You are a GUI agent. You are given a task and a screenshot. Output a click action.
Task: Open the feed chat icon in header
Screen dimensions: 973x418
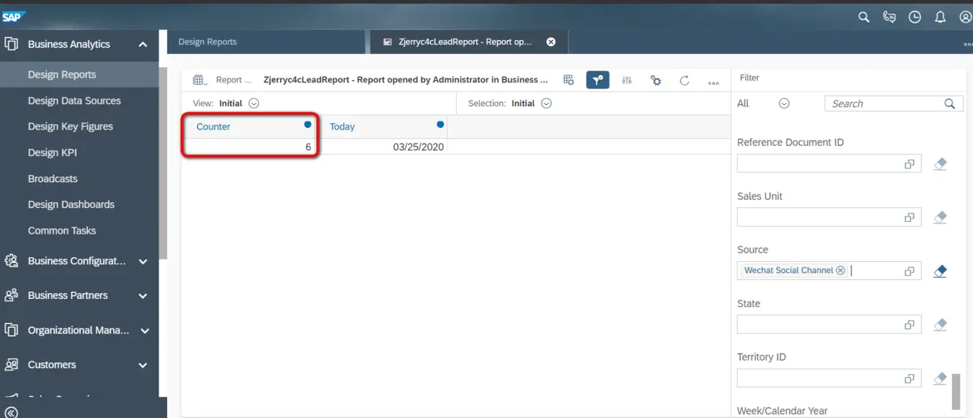tap(889, 16)
